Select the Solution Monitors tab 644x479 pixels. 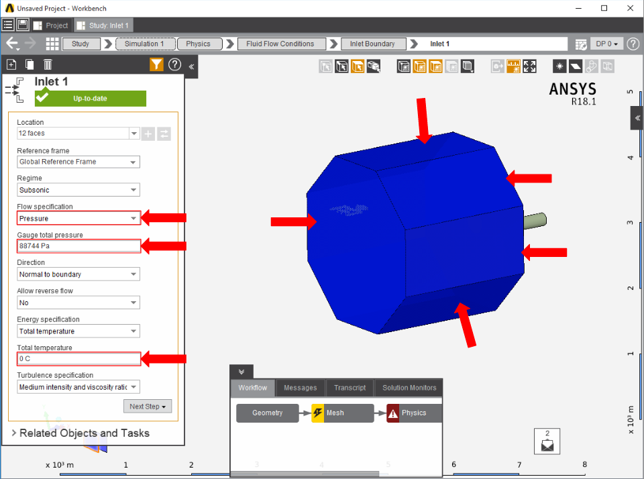[x=409, y=388]
